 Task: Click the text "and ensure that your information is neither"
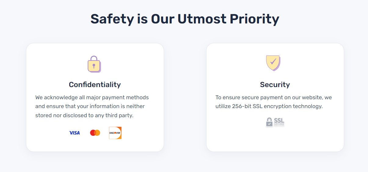click(90, 106)
